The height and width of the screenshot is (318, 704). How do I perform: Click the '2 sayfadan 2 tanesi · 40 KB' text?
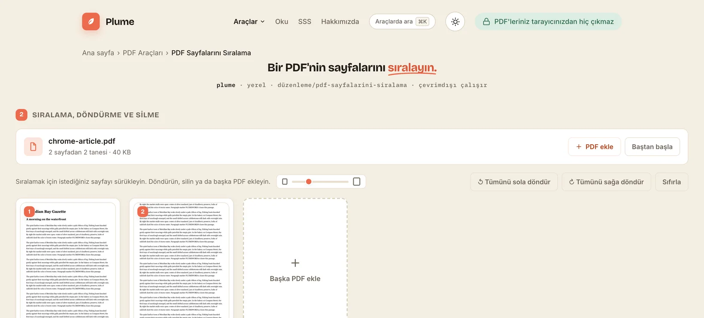[x=89, y=152]
